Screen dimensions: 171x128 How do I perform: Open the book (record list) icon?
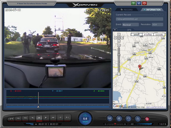[110, 118]
